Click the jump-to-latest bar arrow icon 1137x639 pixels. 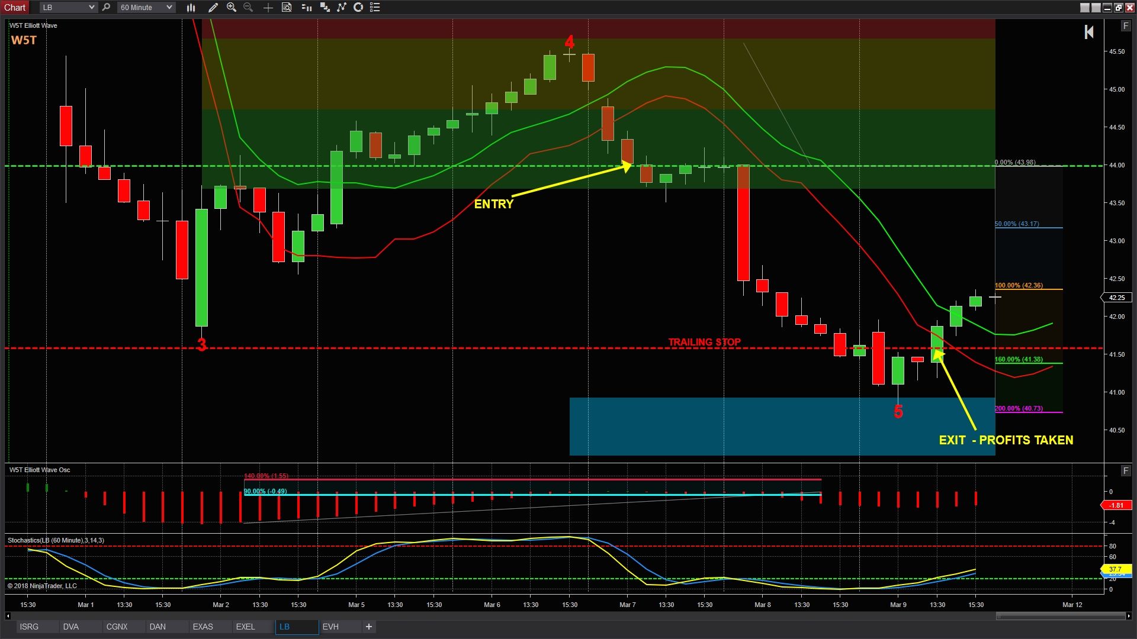click(x=1088, y=32)
